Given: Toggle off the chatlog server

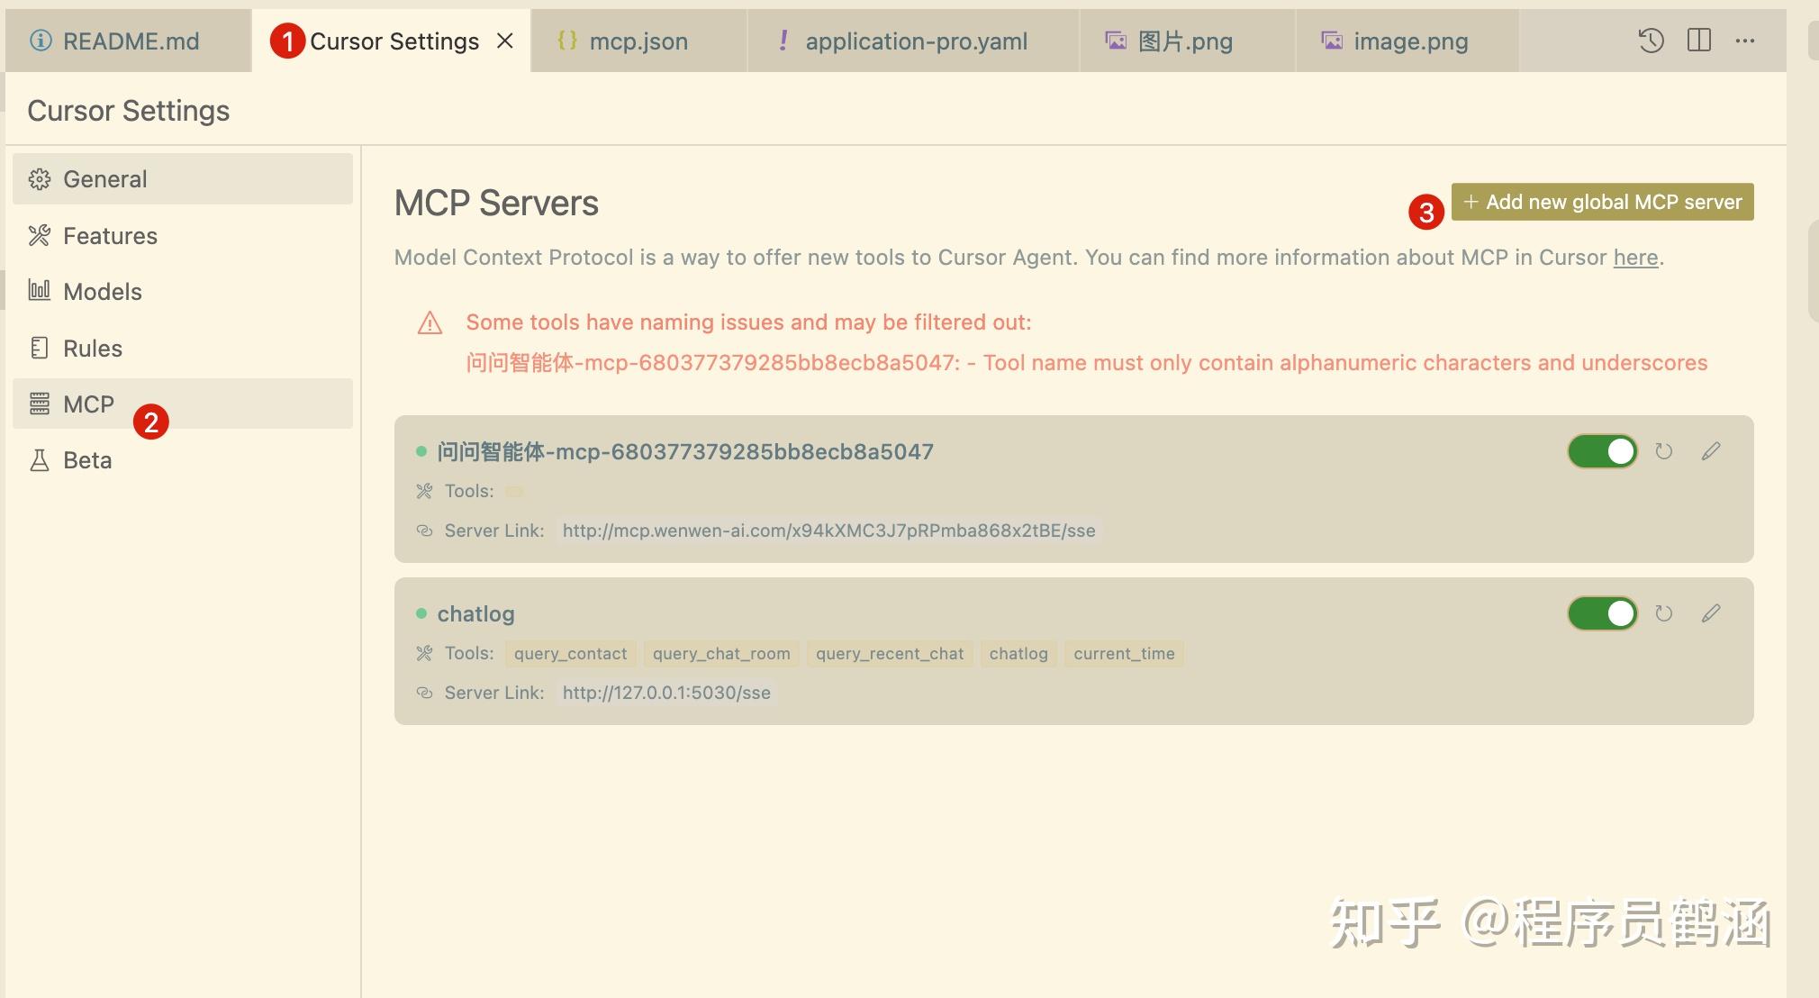Looking at the screenshot, I should click(x=1602, y=613).
